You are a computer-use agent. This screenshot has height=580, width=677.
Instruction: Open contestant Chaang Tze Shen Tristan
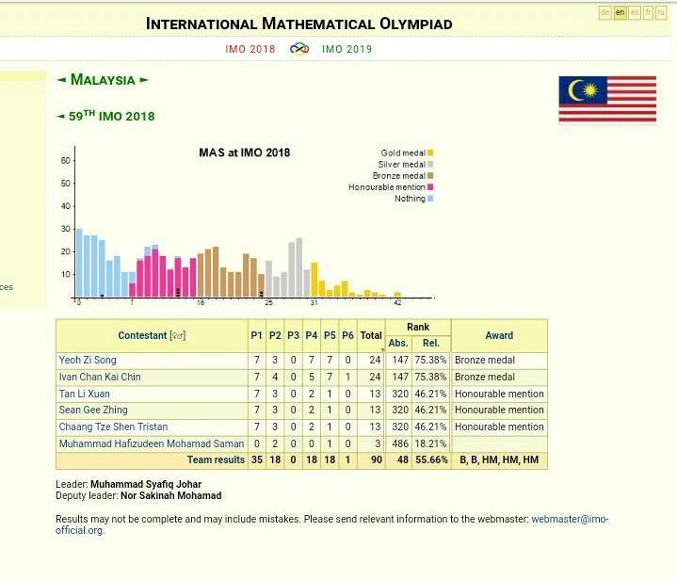click(113, 427)
